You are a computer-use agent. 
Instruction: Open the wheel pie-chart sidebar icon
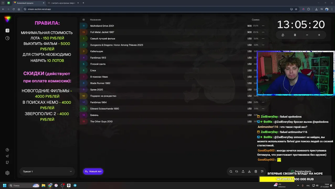pyautogui.click(x=7, y=38)
